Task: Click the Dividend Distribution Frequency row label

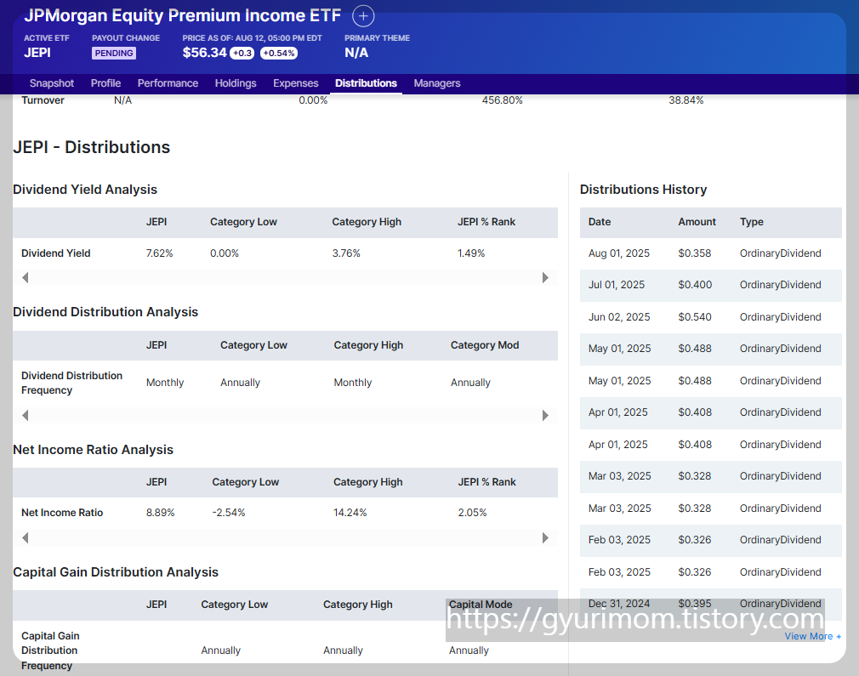Action: tap(71, 383)
